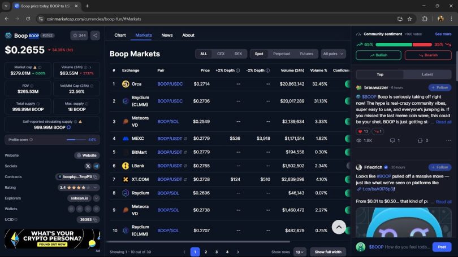The width and height of the screenshot is (458, 257).
Task: Copy UCID 36393 icon
Action: point(95,219)
